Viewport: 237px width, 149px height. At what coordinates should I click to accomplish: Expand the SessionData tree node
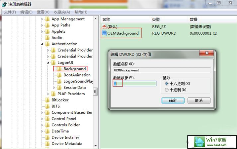pos(54,88)
